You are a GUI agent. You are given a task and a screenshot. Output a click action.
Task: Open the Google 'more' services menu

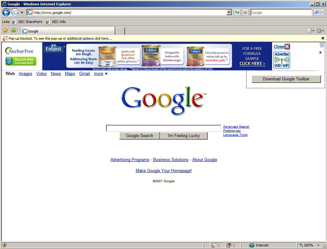[101, 74]
